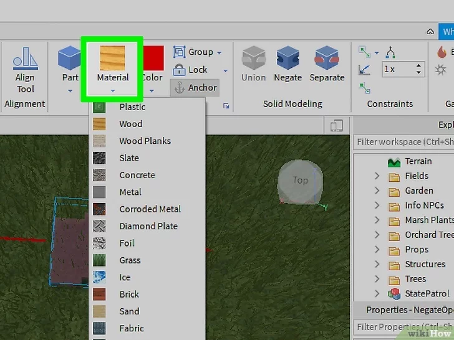
Task: Expand the Structures folder
Action: 377,264
